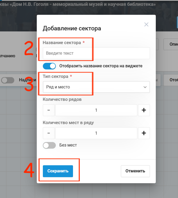
Task: Decrease Количество мест в ряду with minus
Action: (49, 133)
